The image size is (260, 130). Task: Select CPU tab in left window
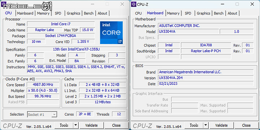[x=8, y=13]
